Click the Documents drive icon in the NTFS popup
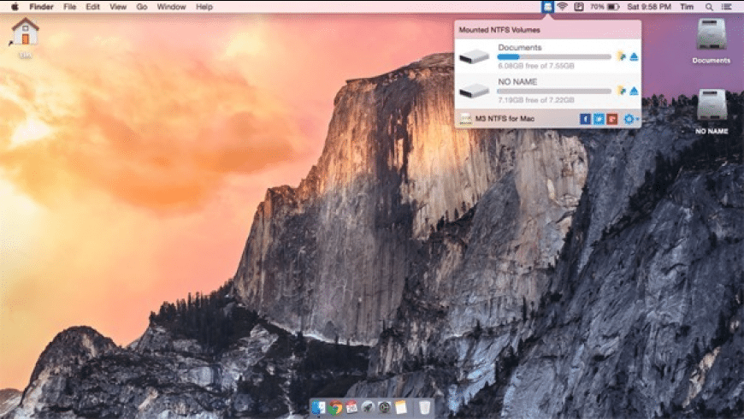This screenshot has height=419, width=744. (x=474, y=56)
